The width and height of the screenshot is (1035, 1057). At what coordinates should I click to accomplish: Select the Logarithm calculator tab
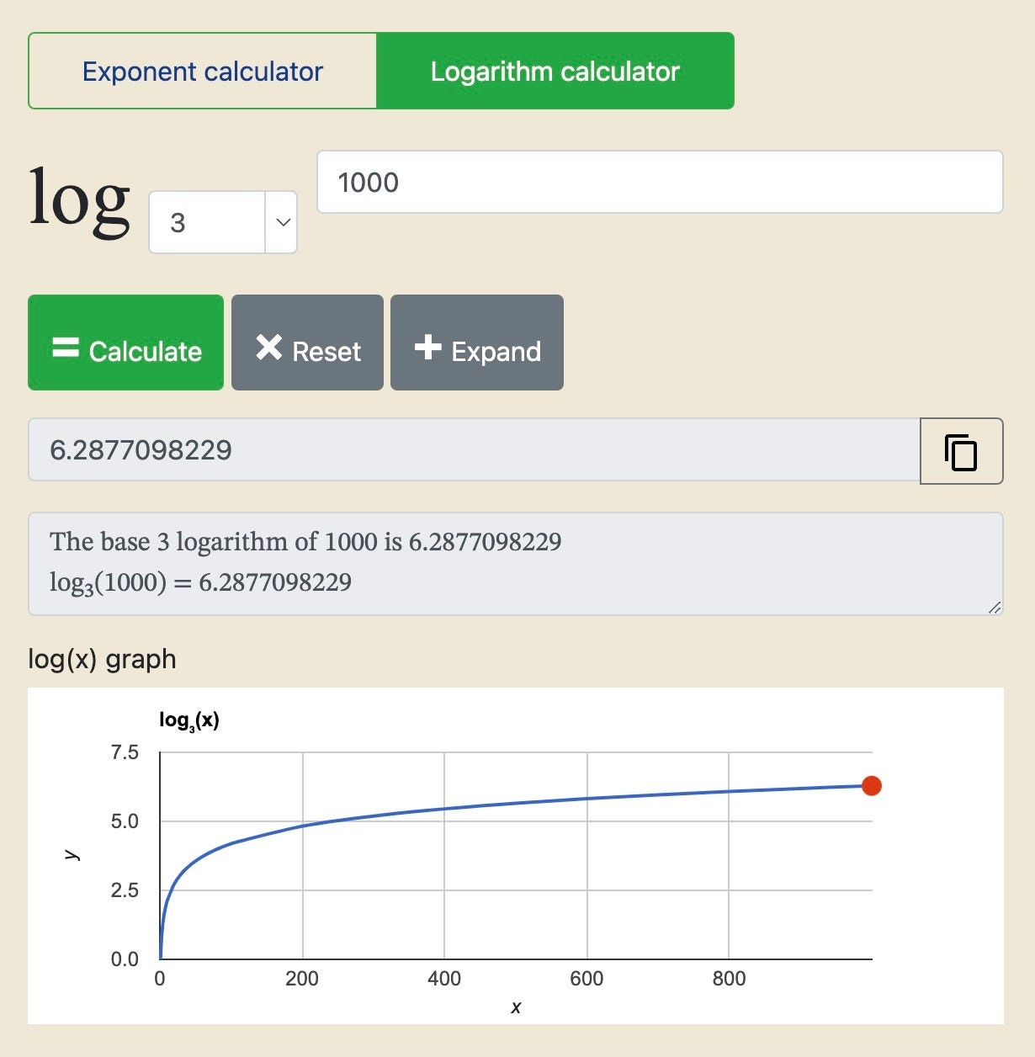(x=555, y=71)
